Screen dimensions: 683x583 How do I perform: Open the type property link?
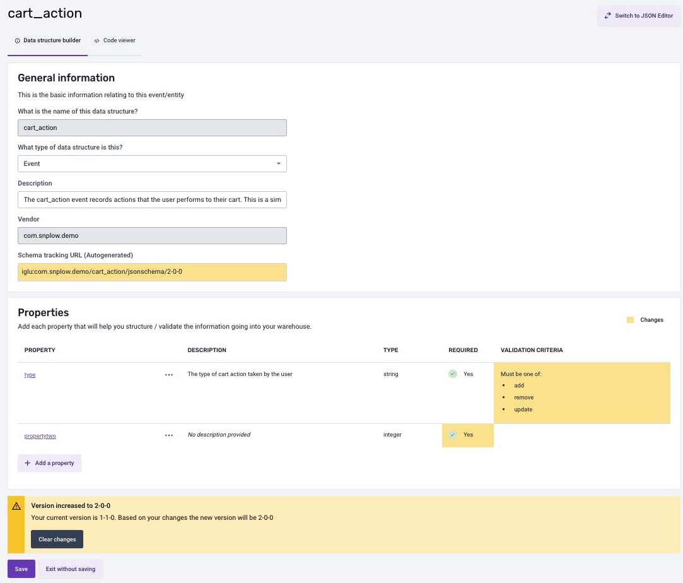pos(30,375)
